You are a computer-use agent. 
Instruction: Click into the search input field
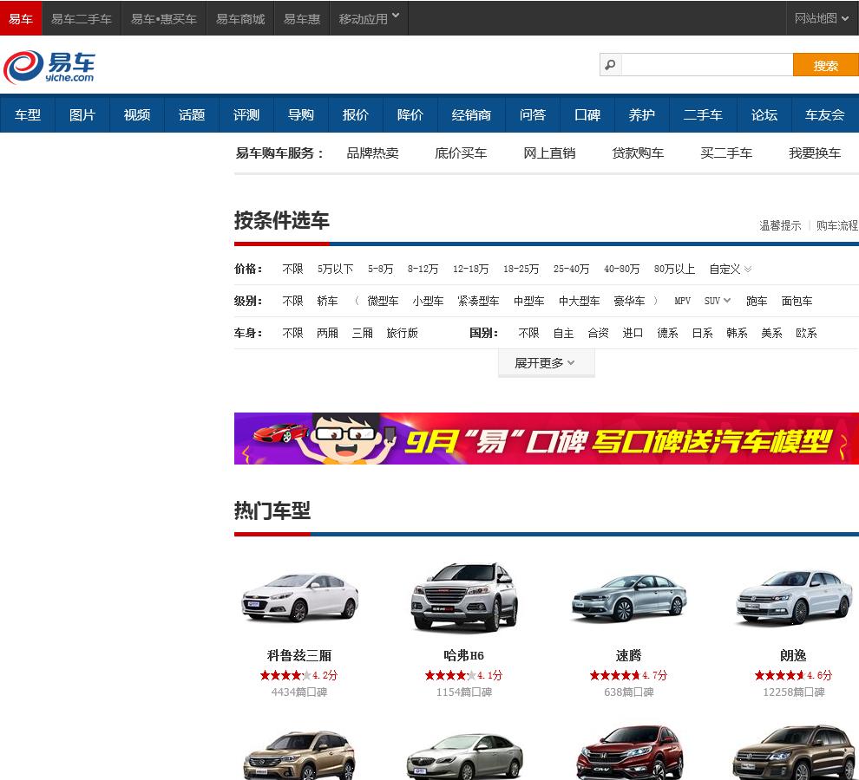(707, 65)
